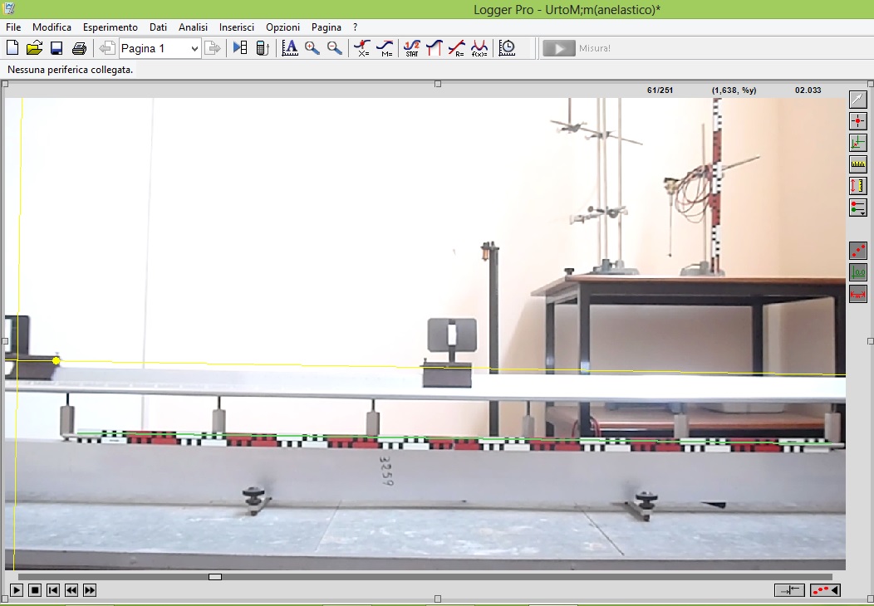Image resolution: width=874 pixels, height=606 pixels.
Task: Expand the video tools panel at bottom right
Action: tap(825, 590)
